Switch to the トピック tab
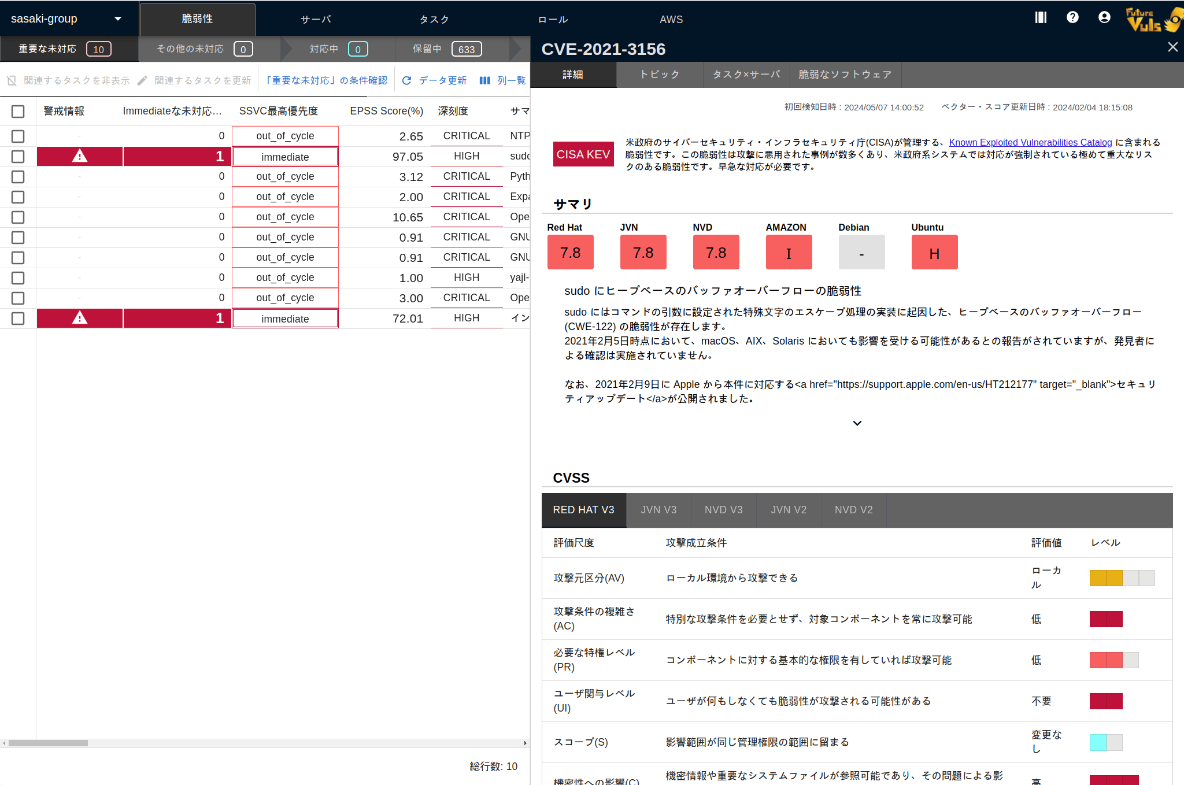The width and height of the screenshot is (1184, 785). click(659, 74)
